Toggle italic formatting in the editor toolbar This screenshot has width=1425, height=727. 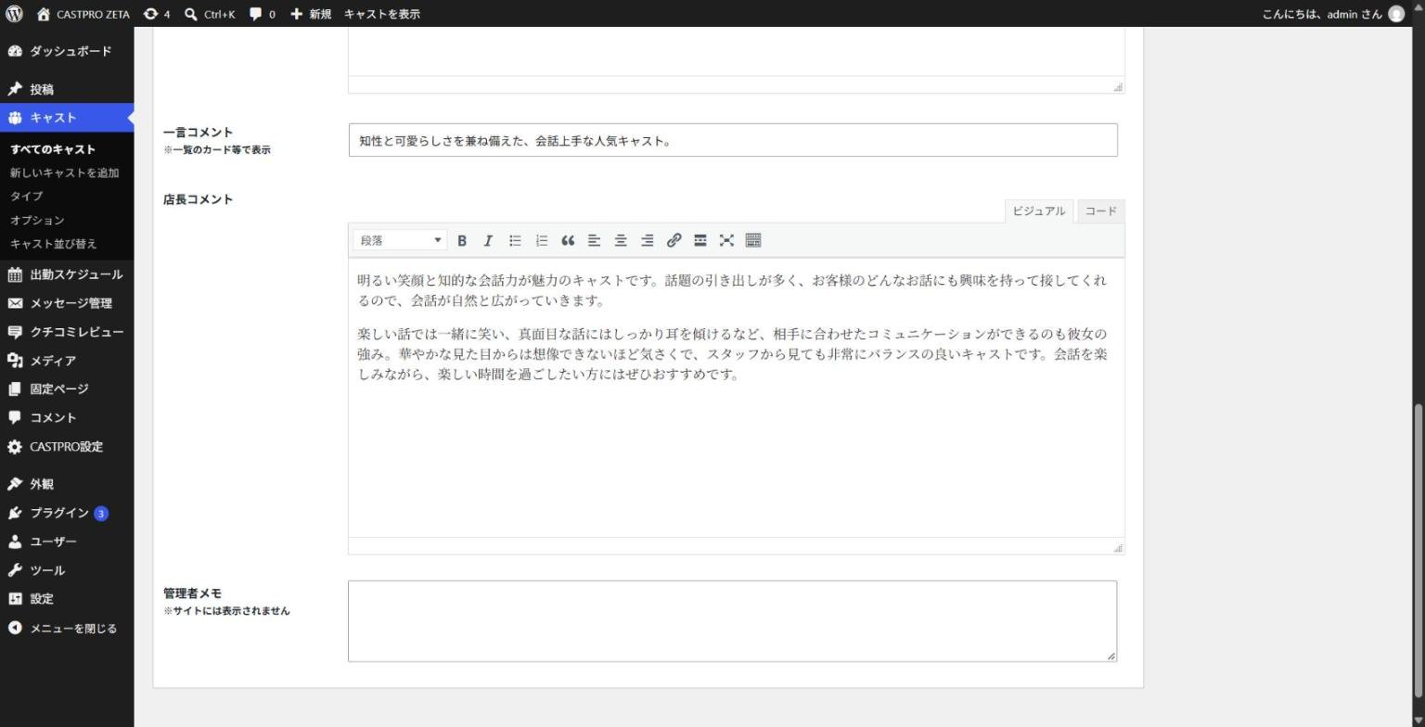[x=488, y=240]
